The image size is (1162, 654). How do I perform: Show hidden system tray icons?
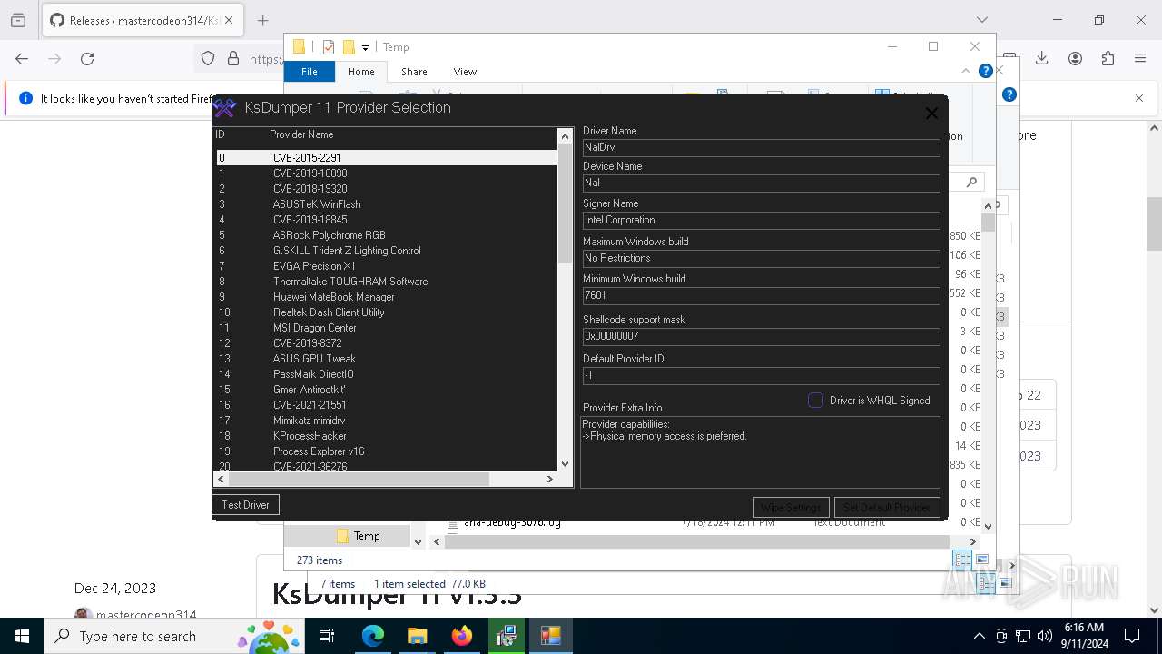[x=979, y=636]
